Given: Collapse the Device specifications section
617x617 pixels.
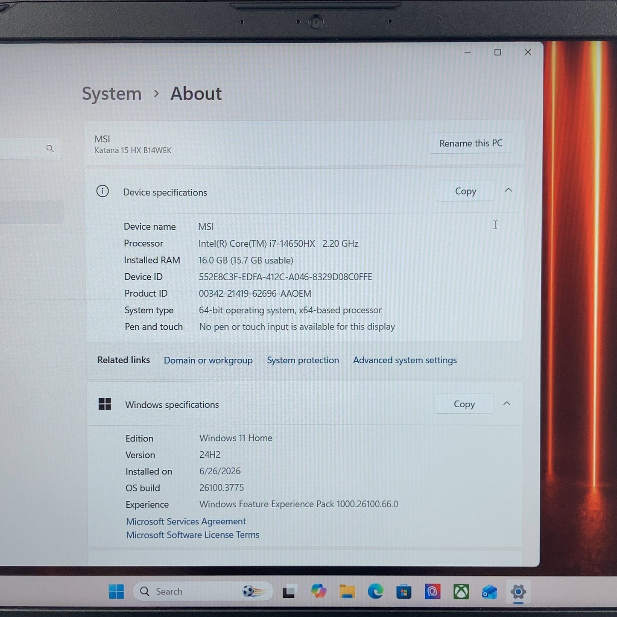Looking at the screenshot, I should pos(508,190).
